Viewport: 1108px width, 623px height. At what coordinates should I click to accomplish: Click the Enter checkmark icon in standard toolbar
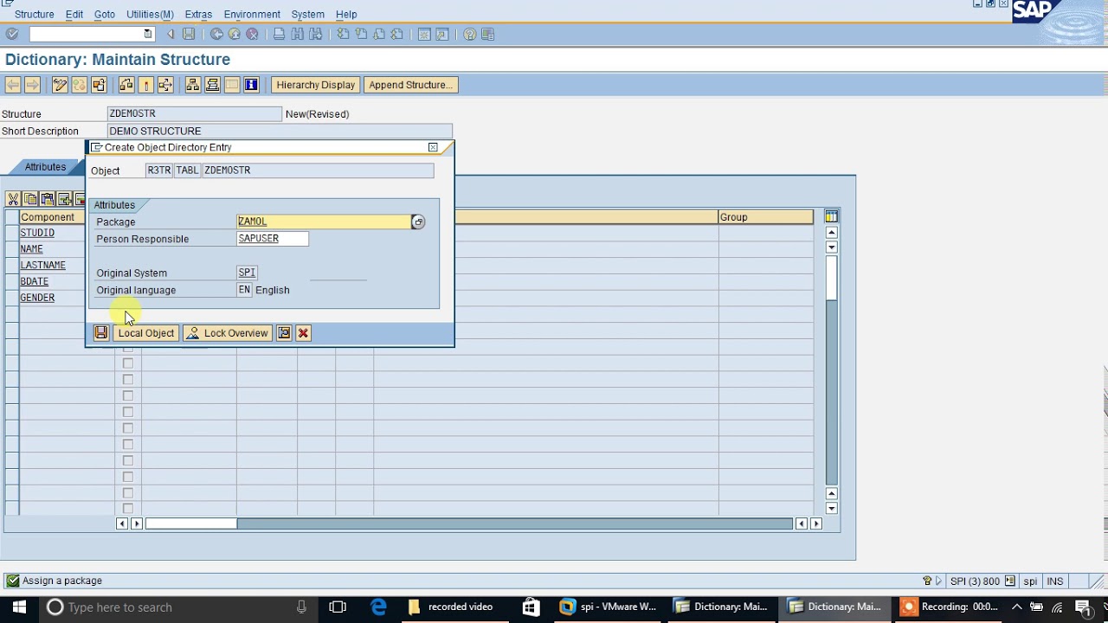pos(12,34)
